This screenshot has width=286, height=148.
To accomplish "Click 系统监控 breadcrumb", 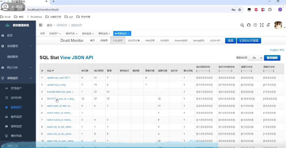I will 62,25.
